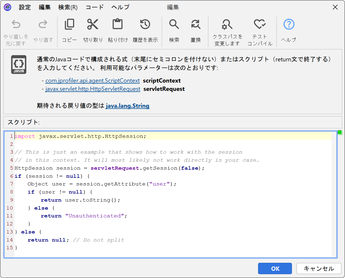Viewport: 345px width, 278px height.
Task: Open the javax.servlet.http.HttpServletRequest link
Action: [x=93, y=89]
